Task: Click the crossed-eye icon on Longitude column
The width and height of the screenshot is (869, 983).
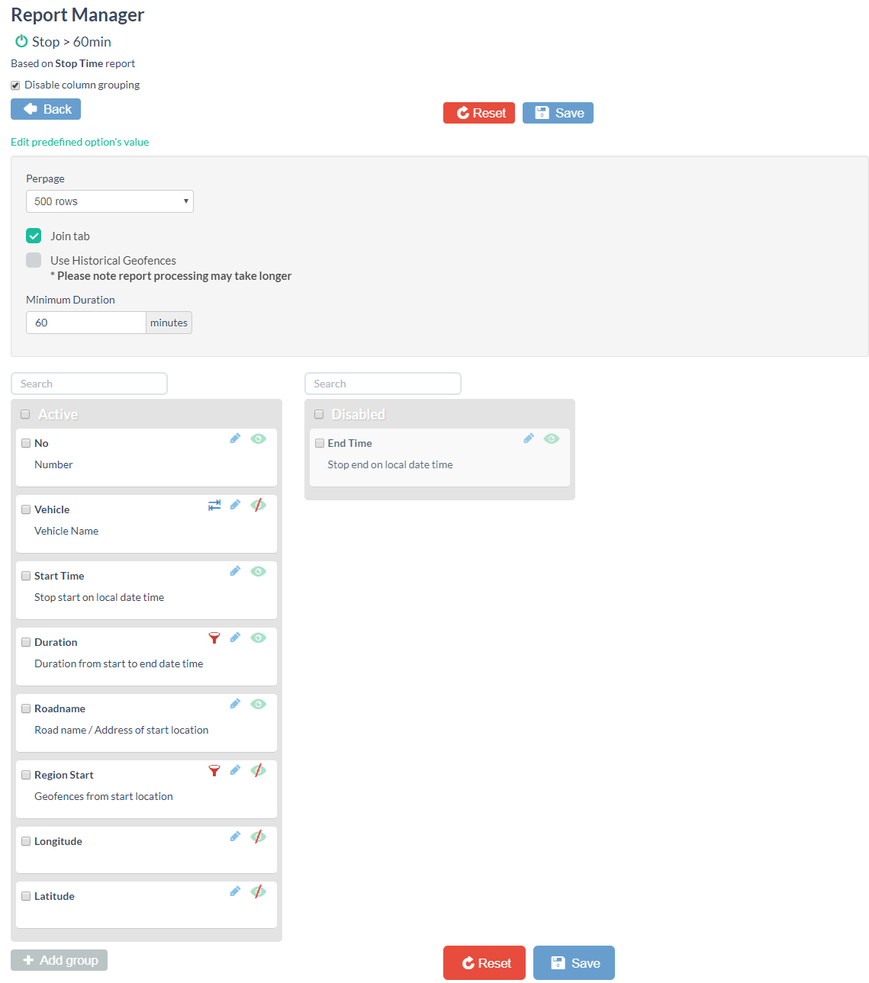Action: coord(259,837)
